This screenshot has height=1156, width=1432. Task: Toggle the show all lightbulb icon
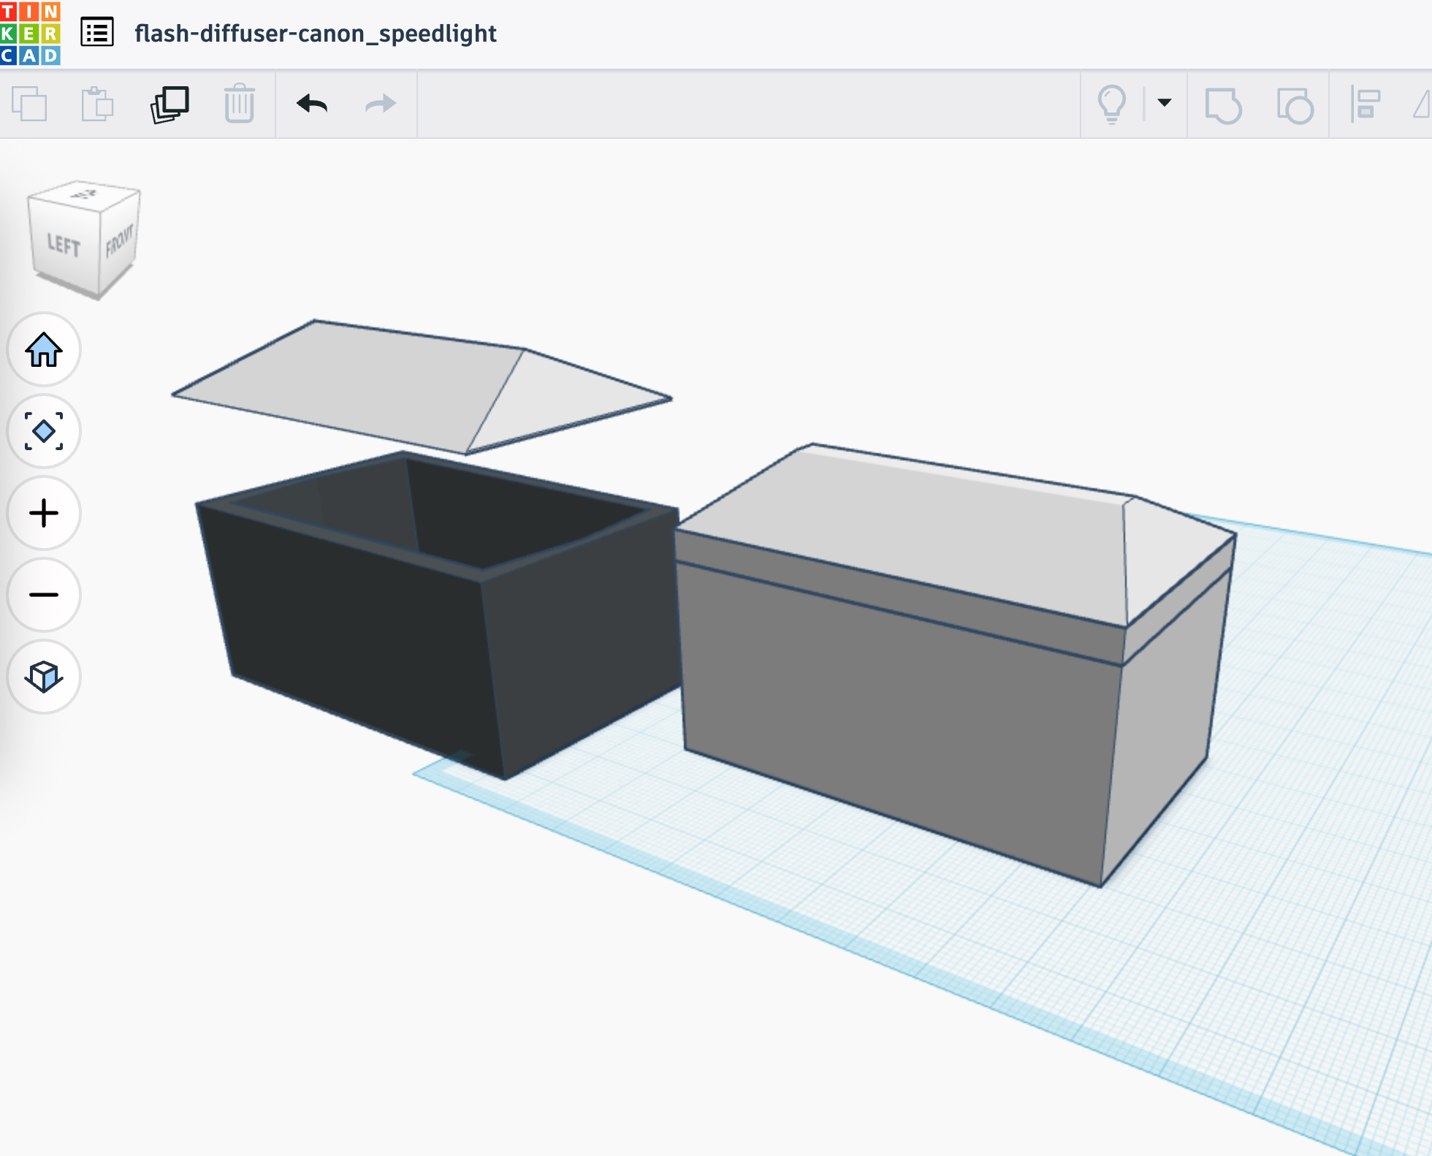tap(1112, 104)
